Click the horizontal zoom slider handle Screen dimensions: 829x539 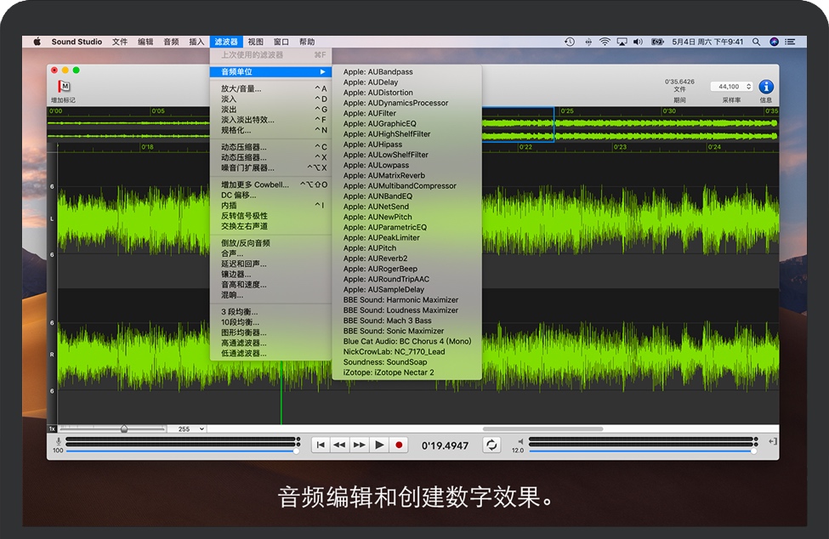(124, 429)
